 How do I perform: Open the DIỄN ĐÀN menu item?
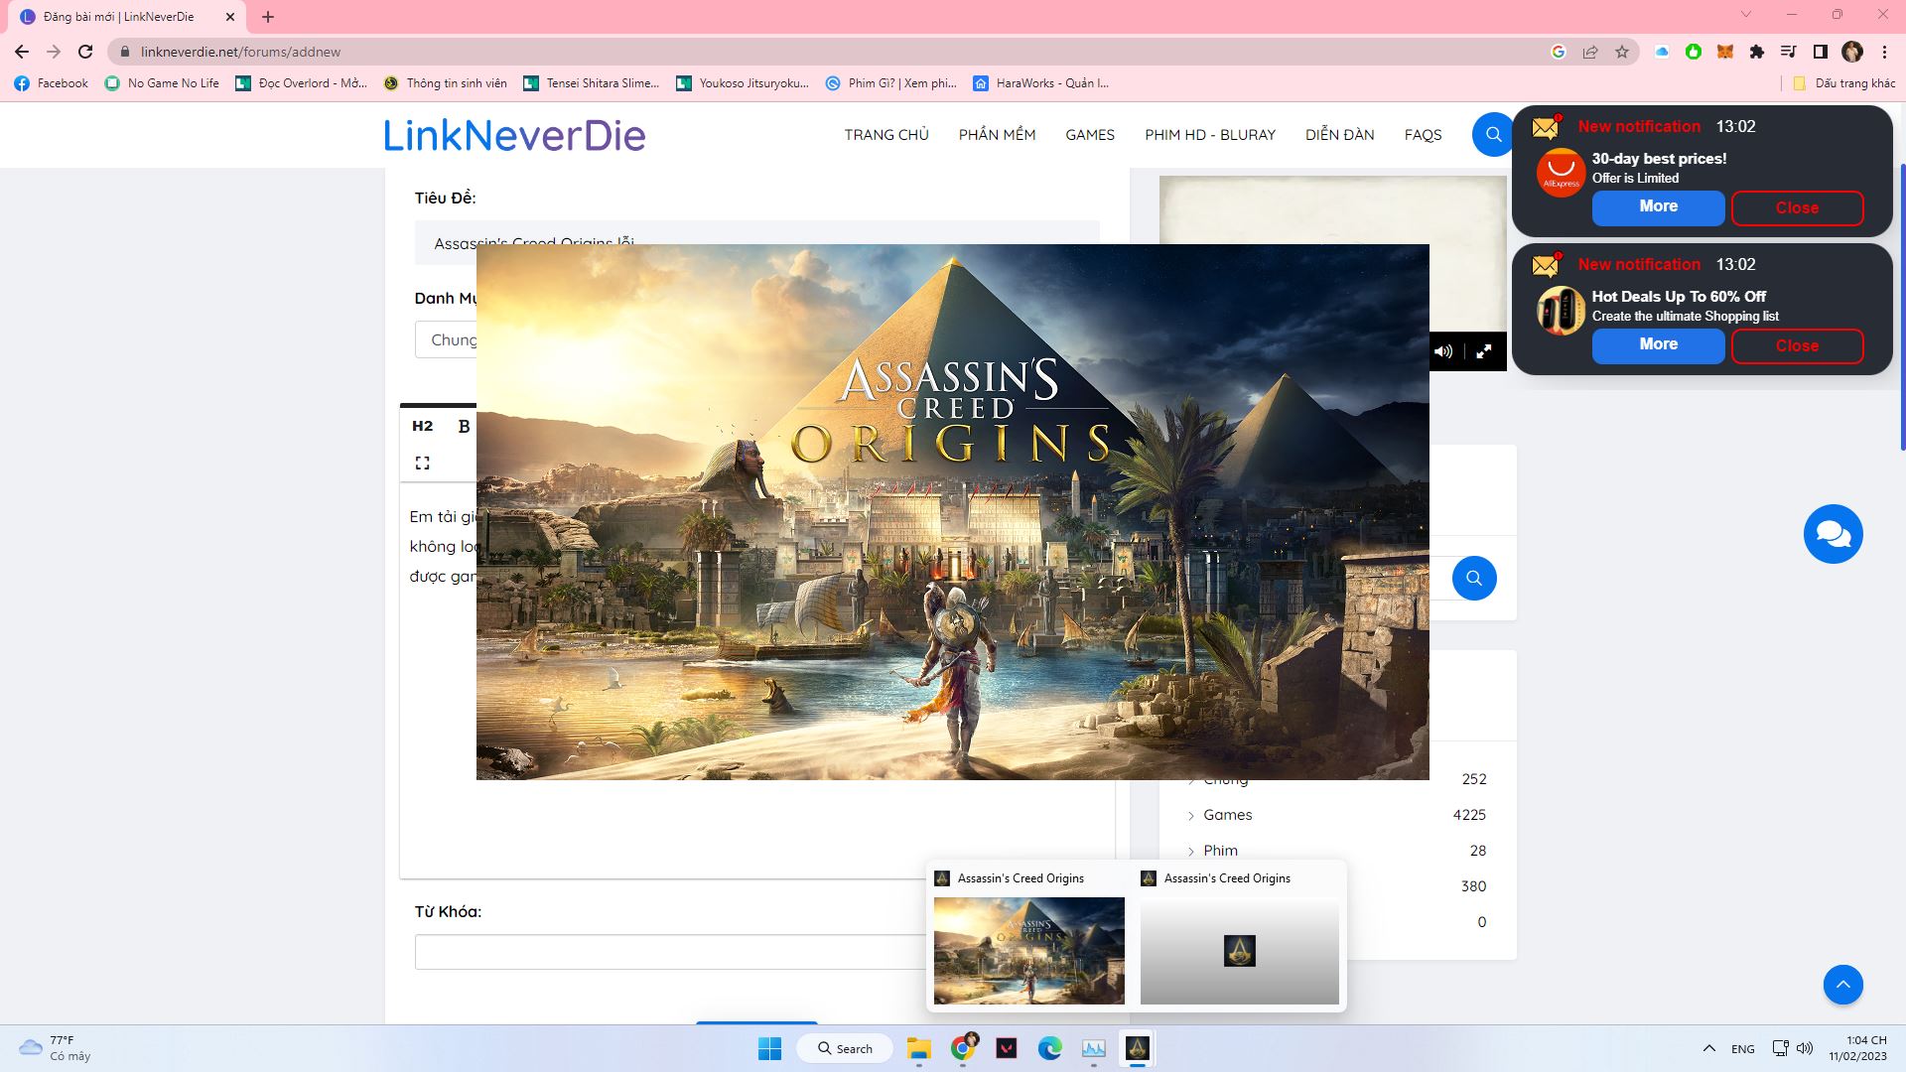pos(1339,134)
